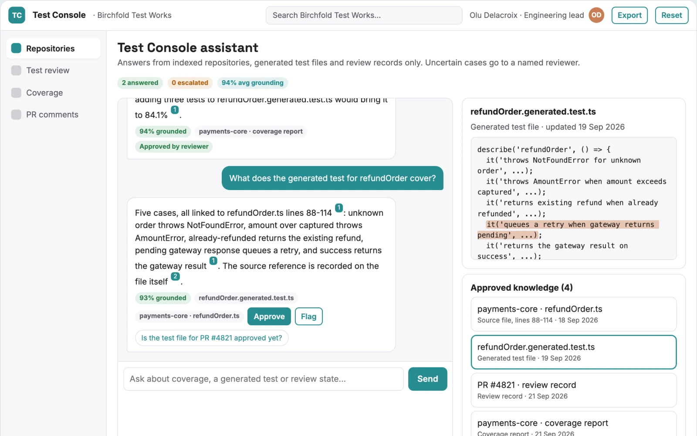This screenshot has height=436, width=697.
Task: Click the '2 answered' badge
Action: (140, 83)
